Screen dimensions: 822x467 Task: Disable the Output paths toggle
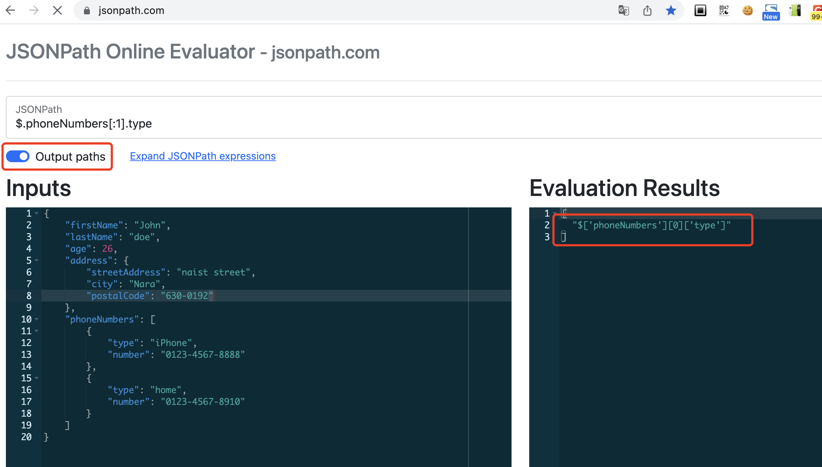pyautogui.click(x=17, y=156)
